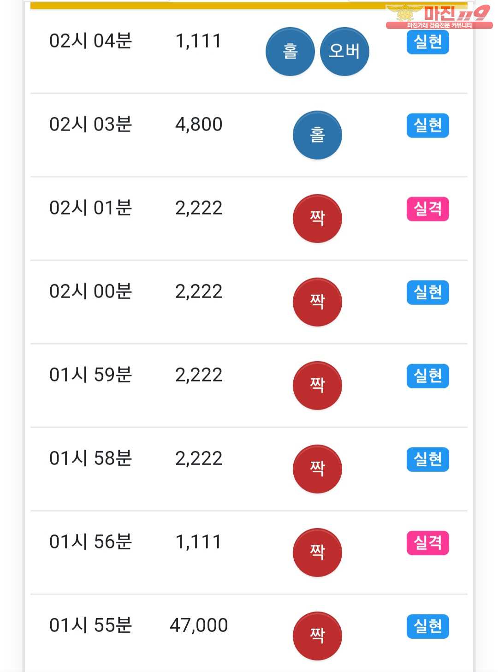This screenshot has width=498, height=672.
Task: Click the 실현 badge for 02시 03분
Action: coord(427,125)
